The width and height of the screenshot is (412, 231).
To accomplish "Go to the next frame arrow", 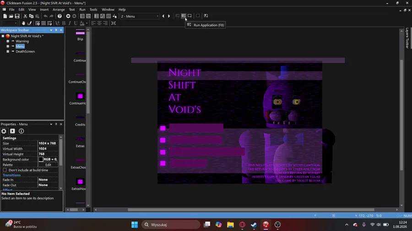I will (169, 16).
